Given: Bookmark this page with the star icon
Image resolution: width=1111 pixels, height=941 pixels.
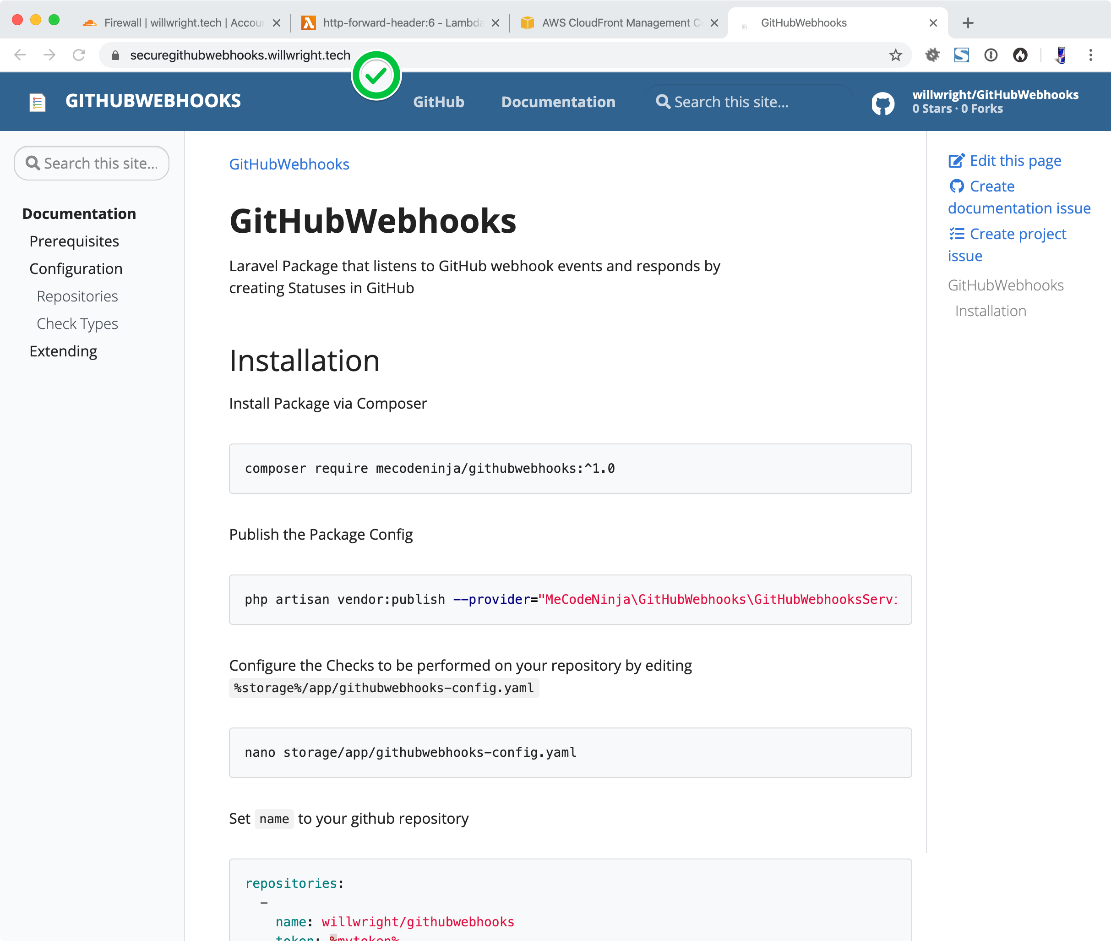Looking at the screenshot, I should pyautogui.click(x=896, y=55).
